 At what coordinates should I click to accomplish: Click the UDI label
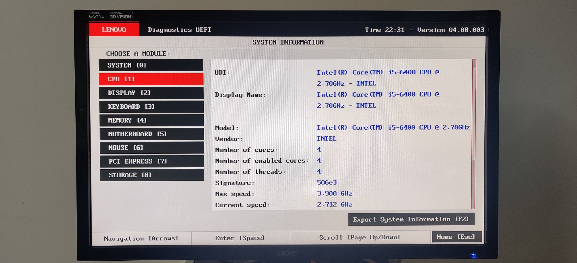coord(222,73)
